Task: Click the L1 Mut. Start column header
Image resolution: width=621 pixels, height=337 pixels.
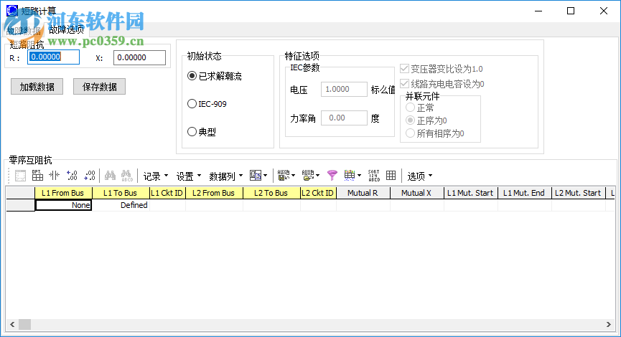Action: pos(470,193)
